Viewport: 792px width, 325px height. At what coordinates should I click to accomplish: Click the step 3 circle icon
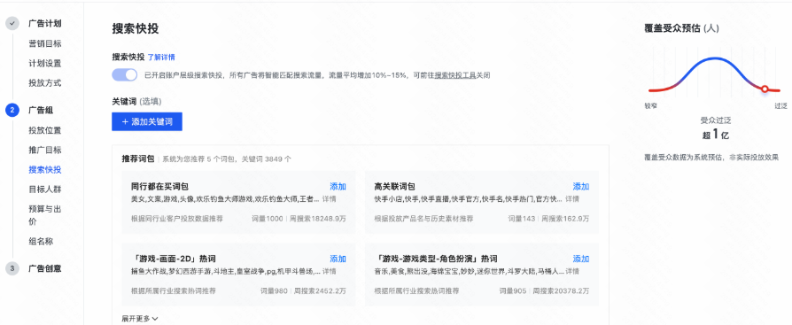click(12, 268)
